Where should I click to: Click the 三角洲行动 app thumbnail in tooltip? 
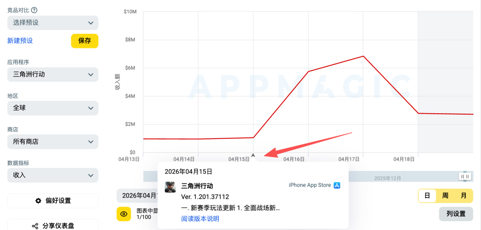tap(170, 187)
